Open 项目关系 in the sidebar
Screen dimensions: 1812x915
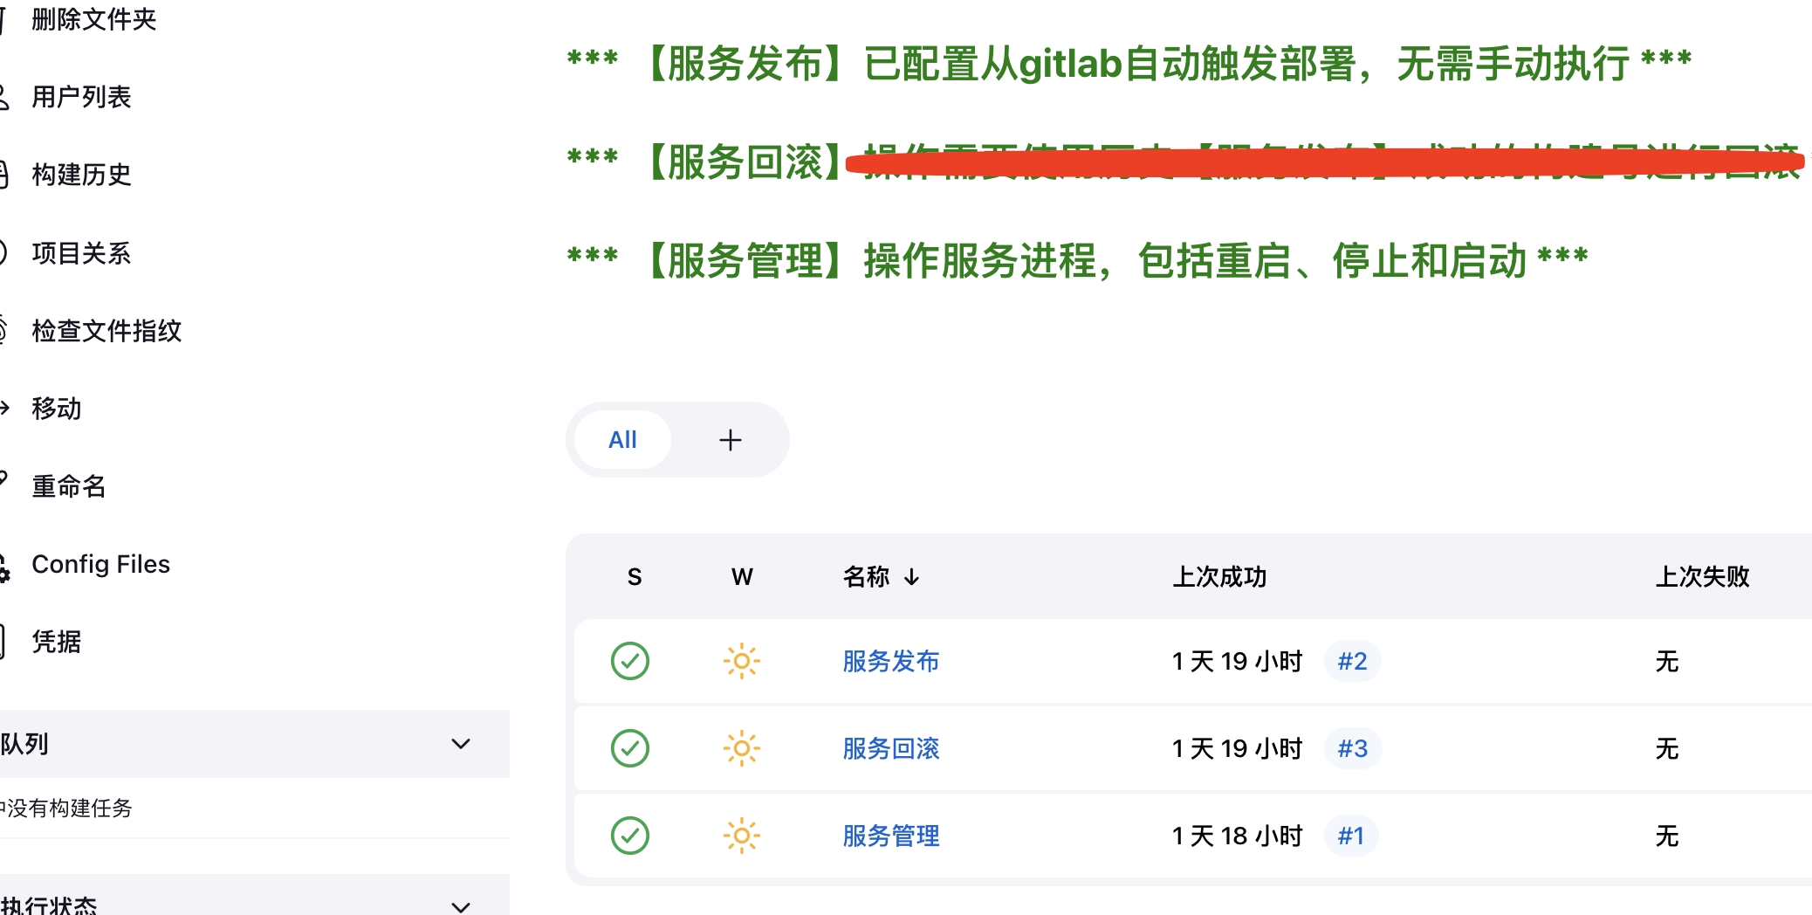pyautogui.click(x=81, y=253)
